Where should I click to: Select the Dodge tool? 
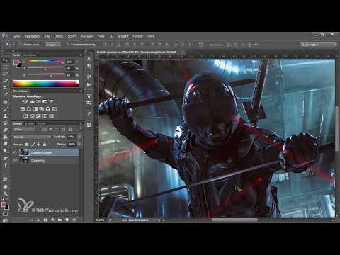coord(5,150)
